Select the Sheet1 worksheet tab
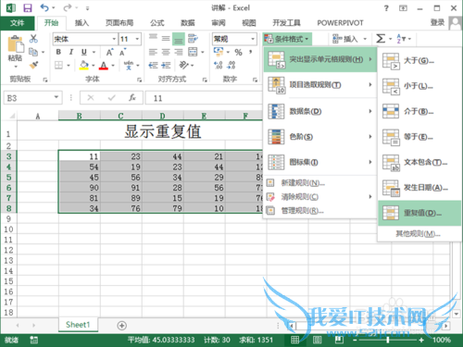The image size is (463, 347). point(78,325)
